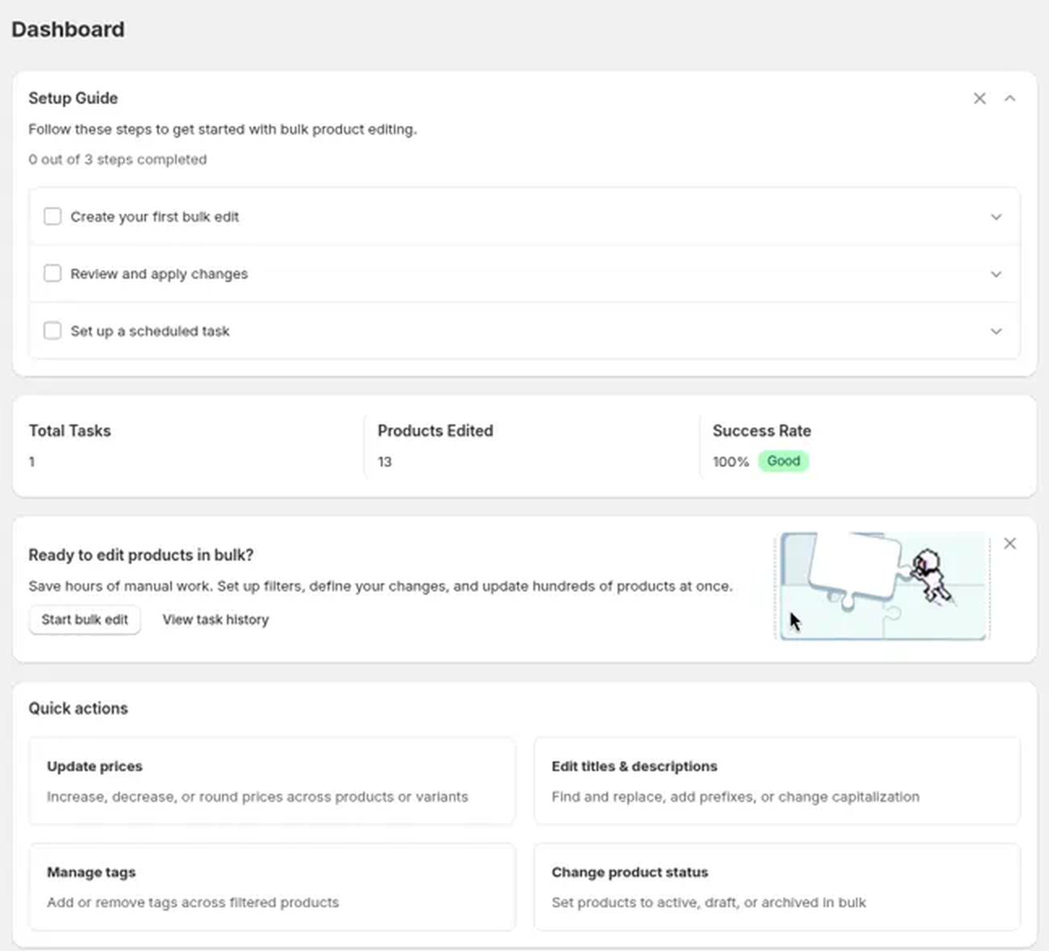This screenshot has height=951, width=1049.
Task: Click the green 'Good' success badge
Action: 783,461
